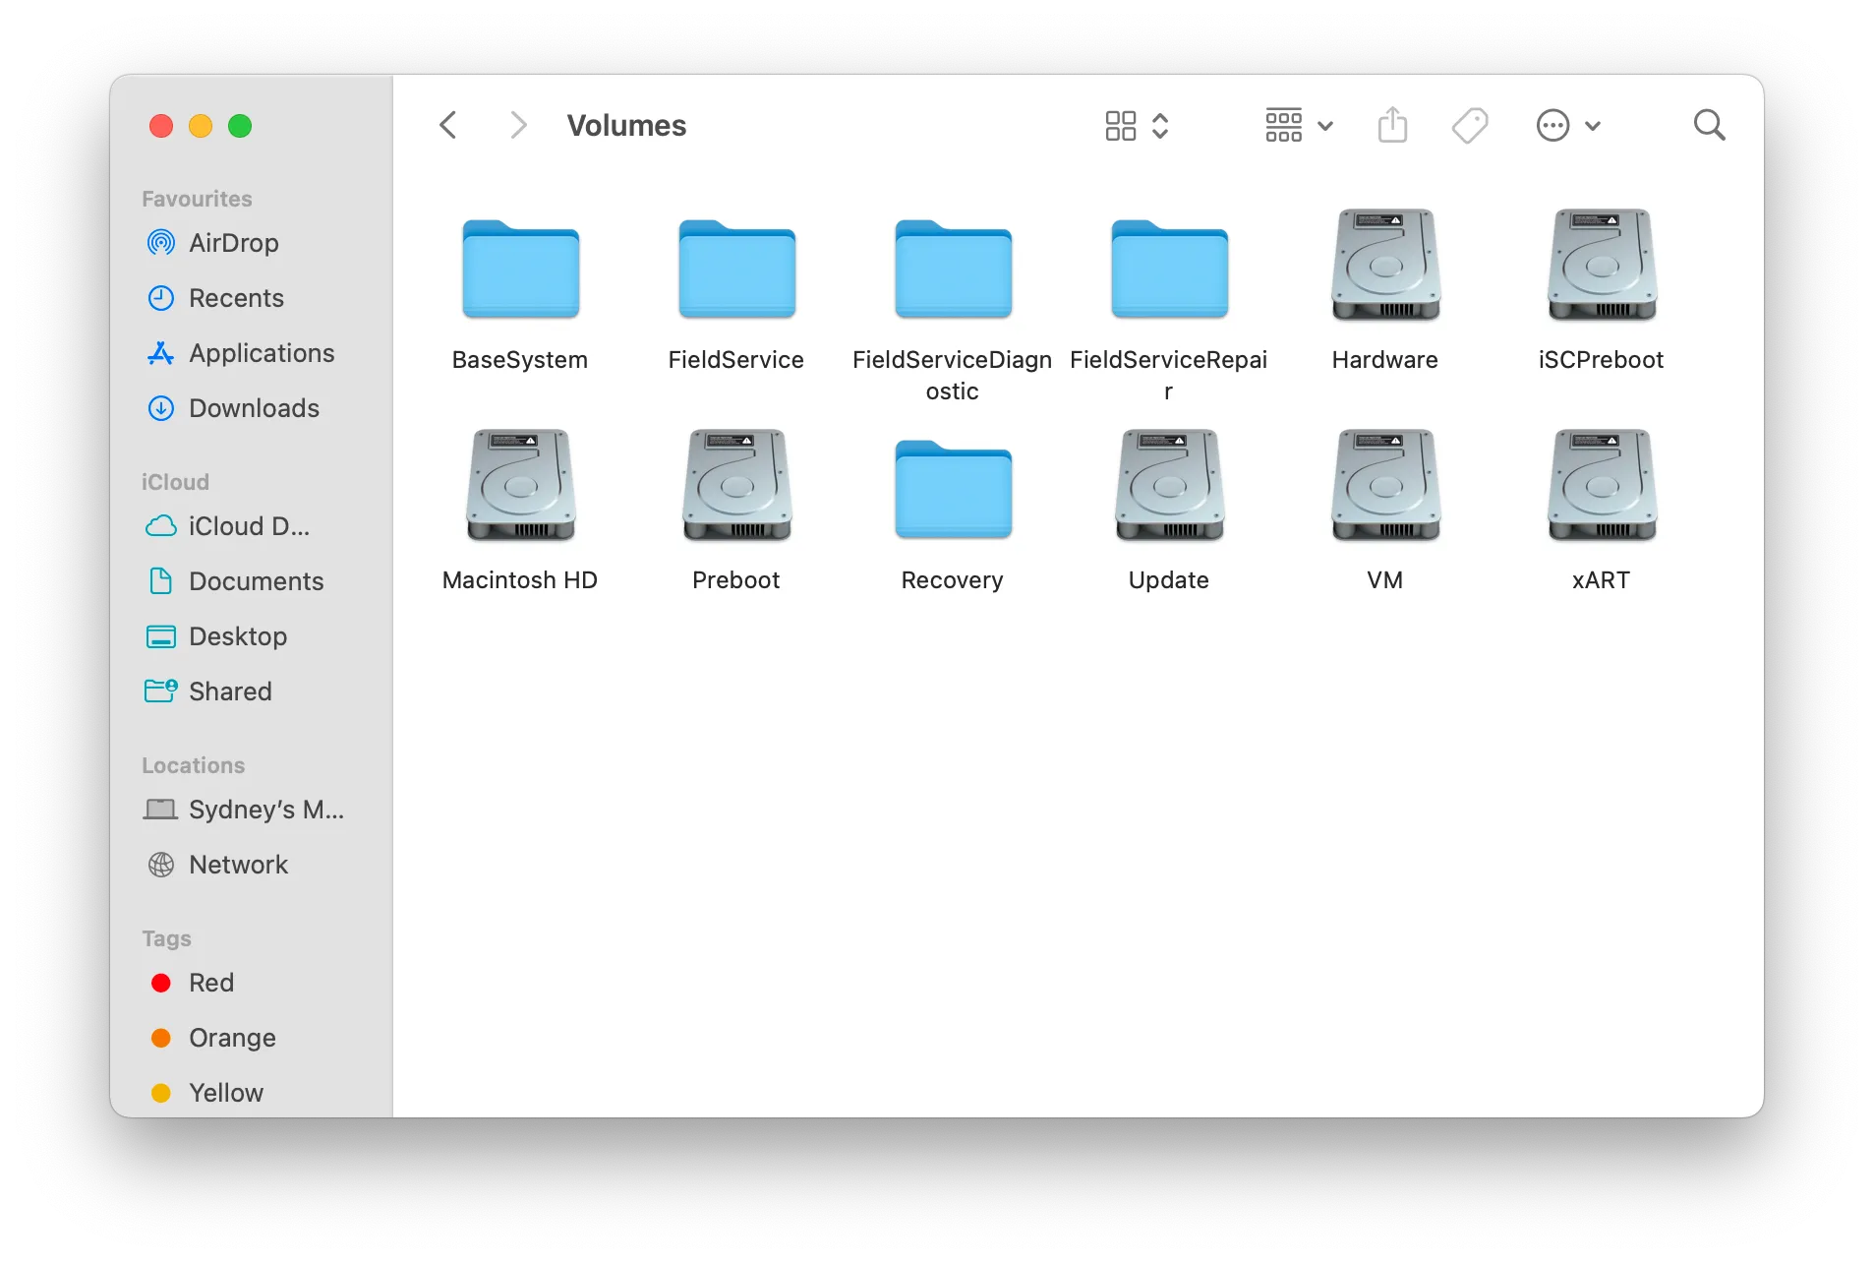The image size is (1874, 1263).
Task: Start a search with the magnifying glass
Action: [1709, 125]
